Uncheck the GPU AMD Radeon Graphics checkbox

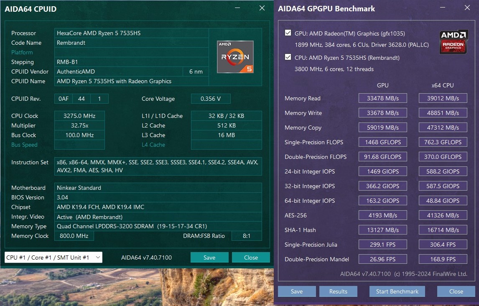pos(288,33)
